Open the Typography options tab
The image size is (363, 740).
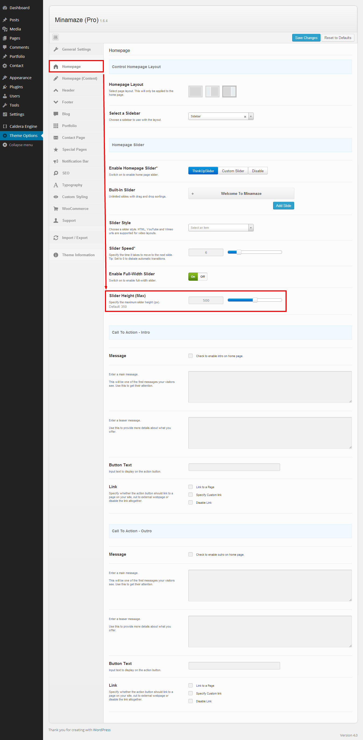click(x=72, y=185)
